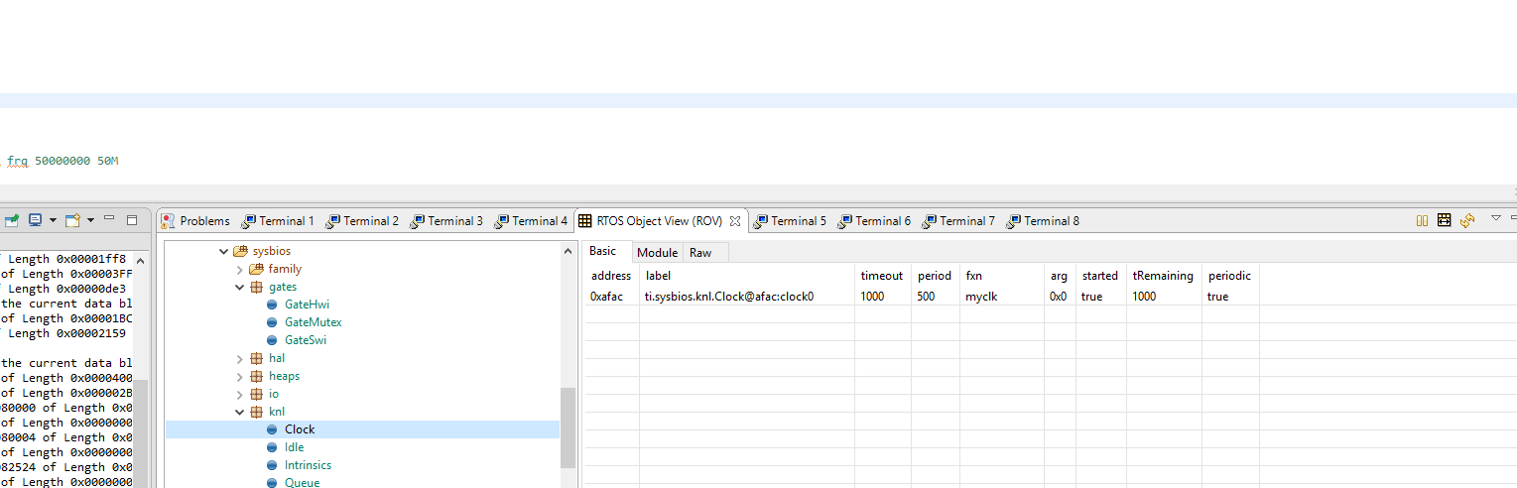1517x488 pixels.
Task: Click the timeout column header
Action: point(883,276)
